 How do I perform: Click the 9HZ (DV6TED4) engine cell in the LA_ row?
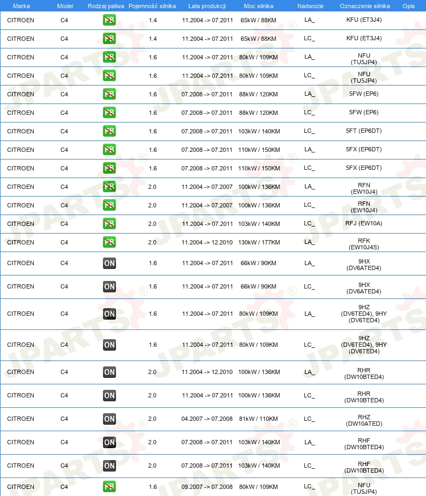pyautogui.click(x=364, y=314)
